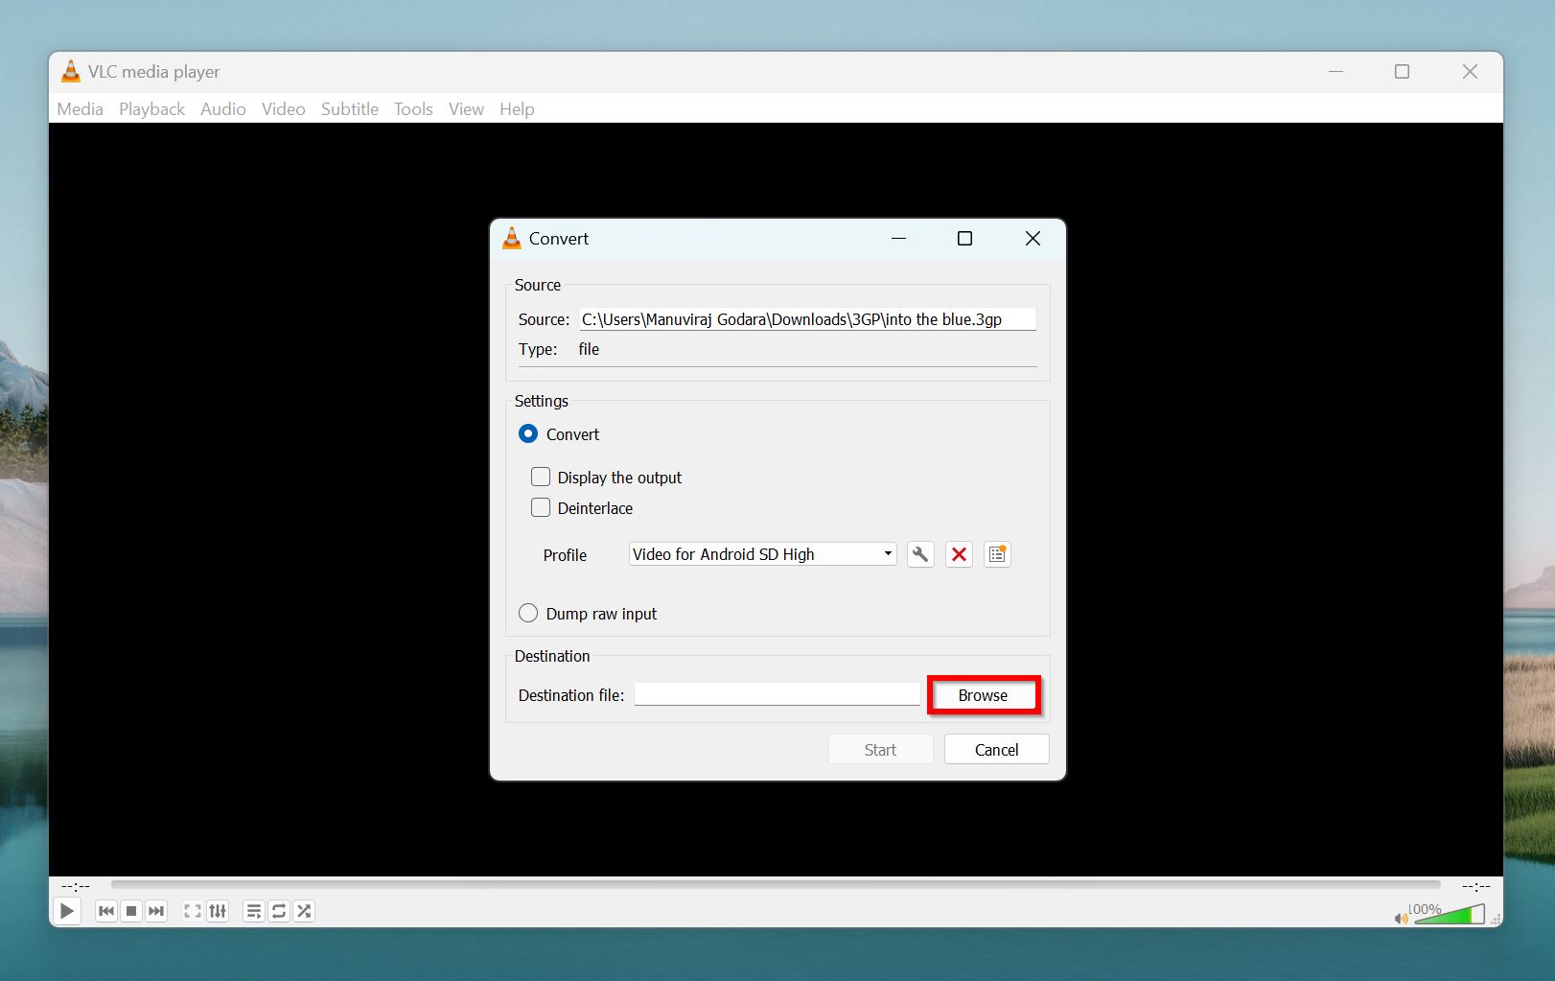This screenshot has height=981, width=1555.
Task: Open the Video menu
Action: click(283, 109)
